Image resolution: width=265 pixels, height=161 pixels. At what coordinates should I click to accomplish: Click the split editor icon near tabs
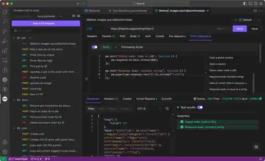255,11
